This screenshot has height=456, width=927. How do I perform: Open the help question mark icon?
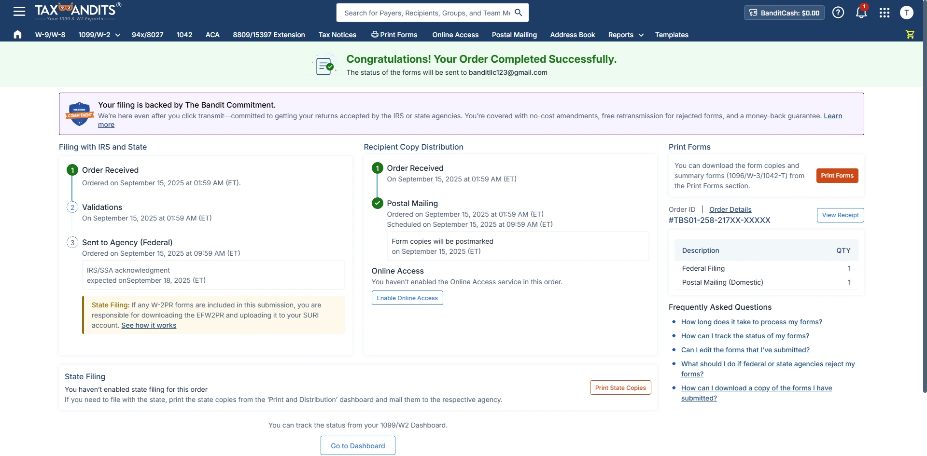(838, 12)
